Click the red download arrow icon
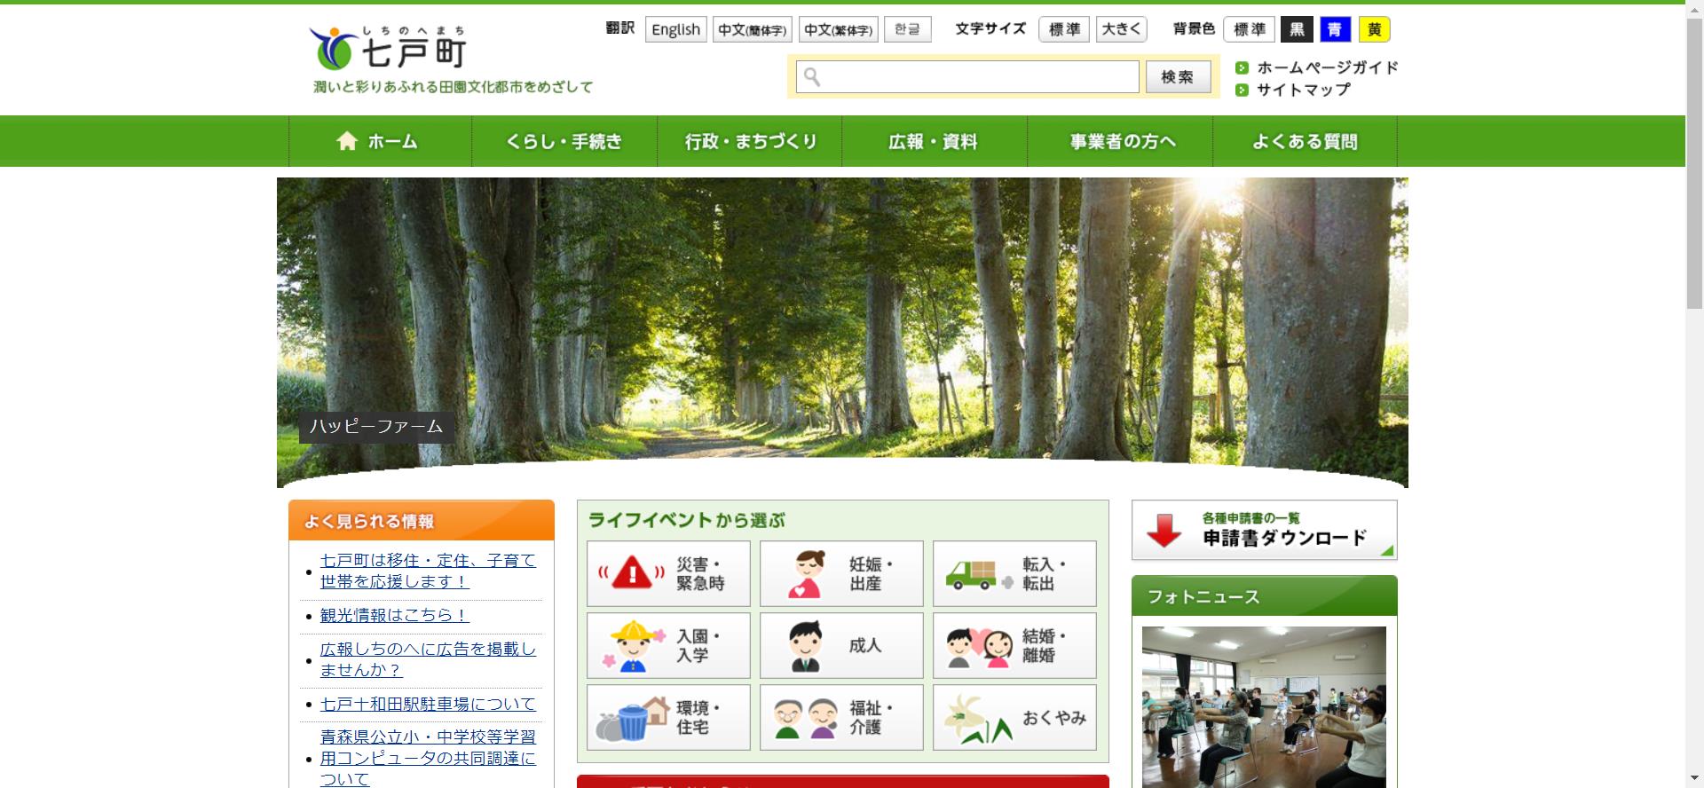1704x788 pixels. (1164, 530)
